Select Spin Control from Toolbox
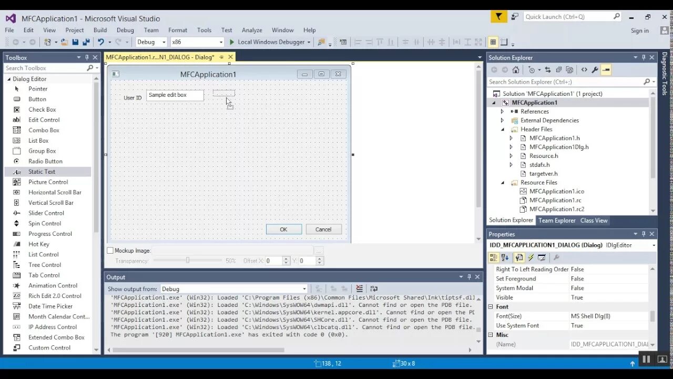The width and height of the screenshot is (673, 379). [44, 224]
